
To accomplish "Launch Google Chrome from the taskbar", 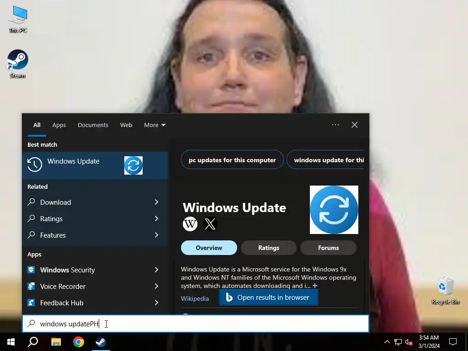I will (79, 342).
